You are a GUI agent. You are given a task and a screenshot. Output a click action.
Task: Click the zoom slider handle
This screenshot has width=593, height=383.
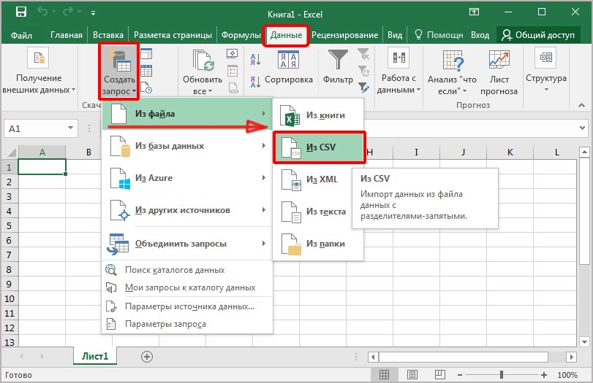point(502,375)
